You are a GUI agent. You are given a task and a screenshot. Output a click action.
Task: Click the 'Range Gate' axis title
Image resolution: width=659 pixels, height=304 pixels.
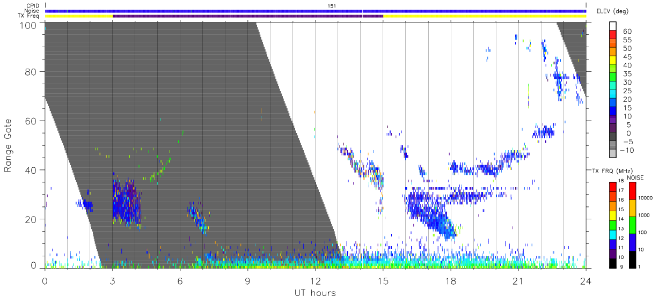pyautogui.click(x=8, y=145)
